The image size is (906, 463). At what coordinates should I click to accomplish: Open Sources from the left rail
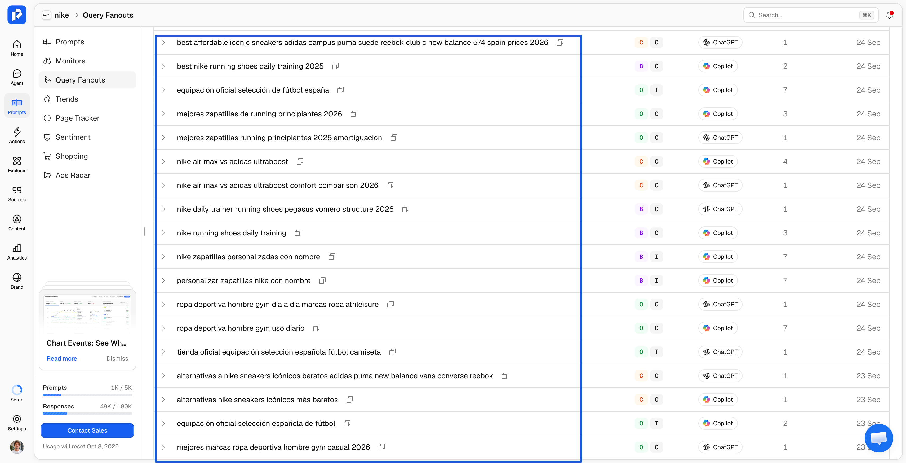(17, 194)
